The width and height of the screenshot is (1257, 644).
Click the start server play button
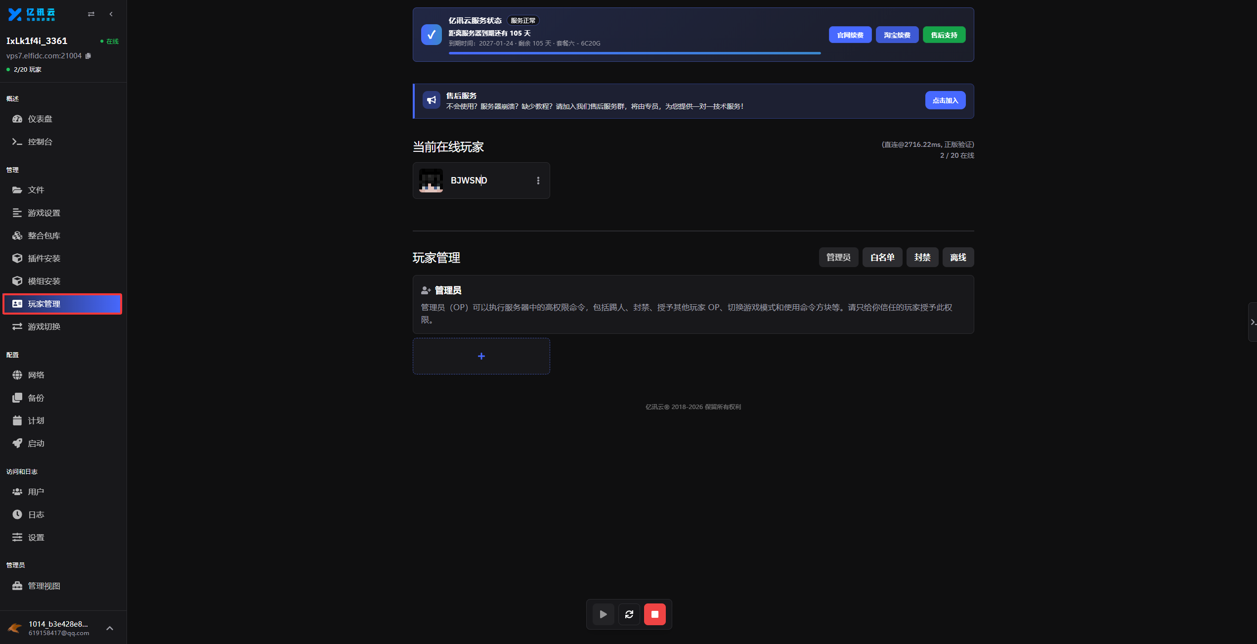click(x=604, y=614)
